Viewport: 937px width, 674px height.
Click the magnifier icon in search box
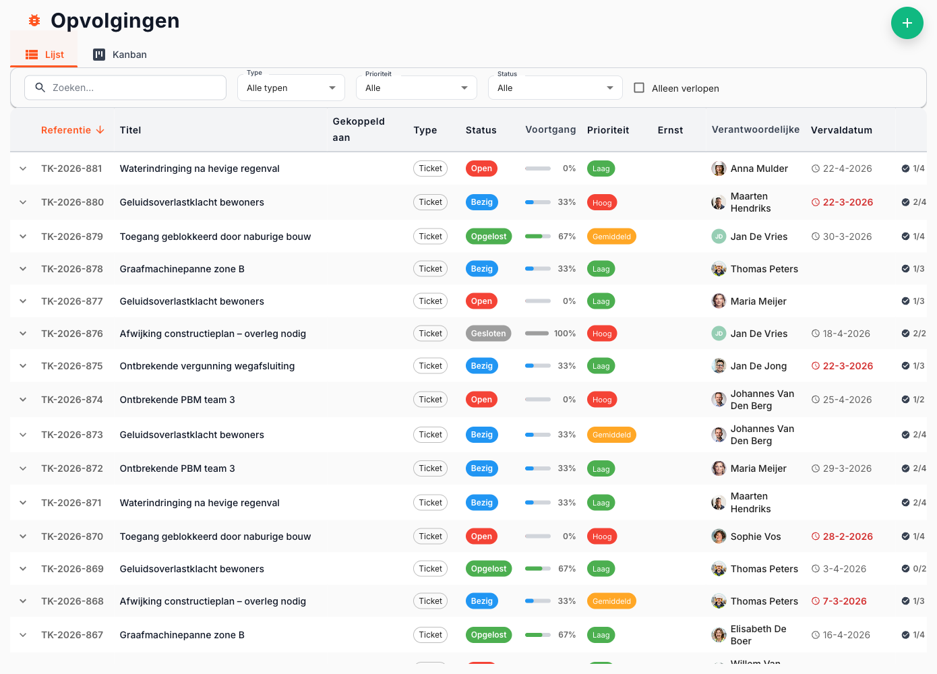(x=40, y=88)
